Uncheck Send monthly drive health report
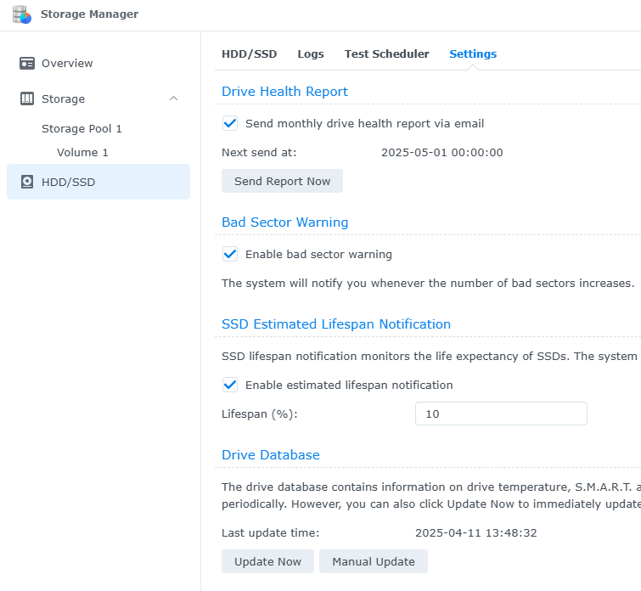The width and height of the screenshot is (641, 591). (230, 123)
